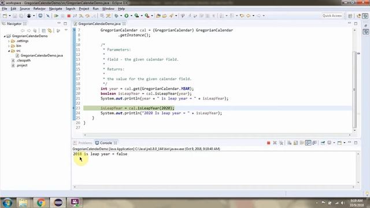The width and height of the screenshot is (370, 208).
Task: Click the editor horizontal scrollbar
Action: pos(217,135)
